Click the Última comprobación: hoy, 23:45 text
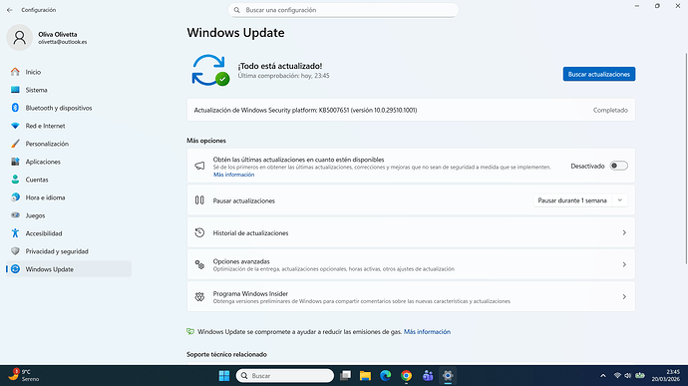This screenshot has width=688, height=386. (283, 76)
